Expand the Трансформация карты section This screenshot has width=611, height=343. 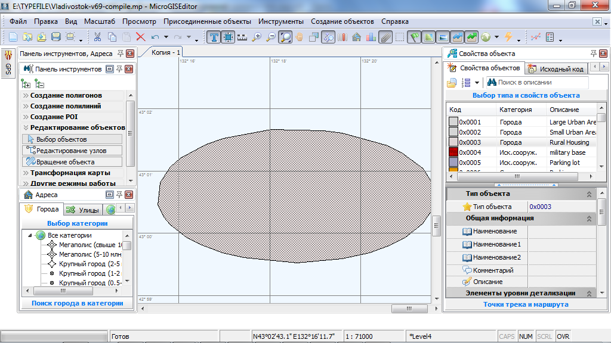pyautogui.click(x=70, y=173)
